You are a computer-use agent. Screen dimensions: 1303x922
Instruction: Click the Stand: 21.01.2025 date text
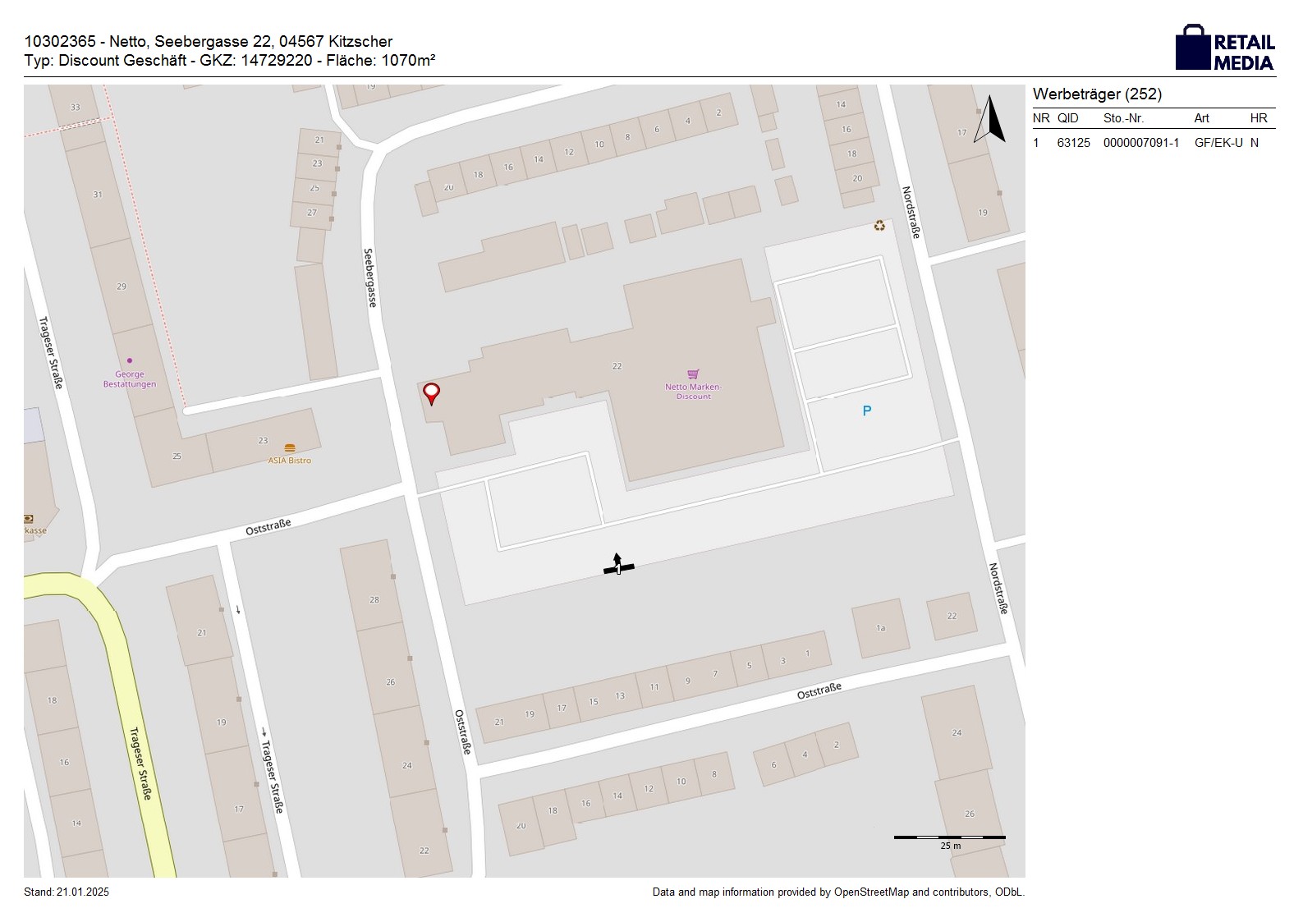click(67, 892)
